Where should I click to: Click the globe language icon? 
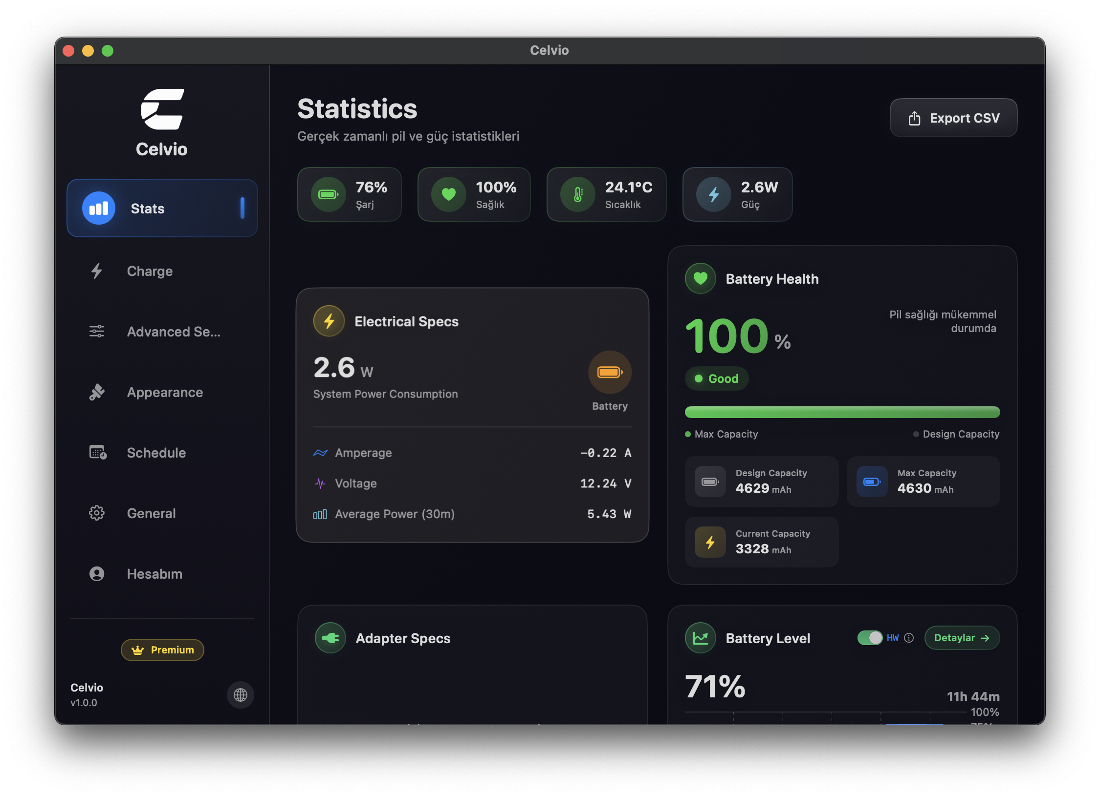240,695
